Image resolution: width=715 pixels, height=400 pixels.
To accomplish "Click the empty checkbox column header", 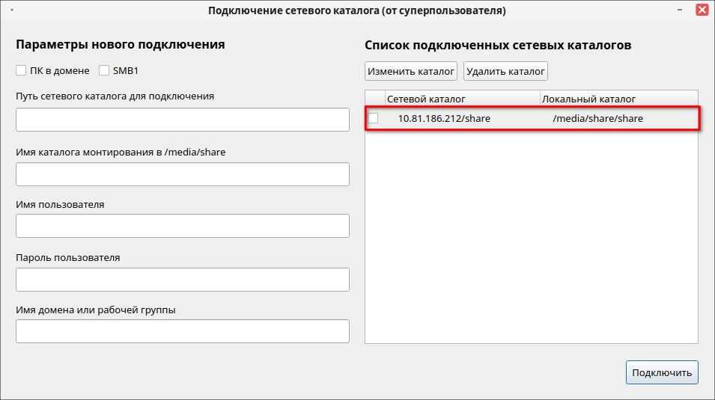I will pos(374,99).
